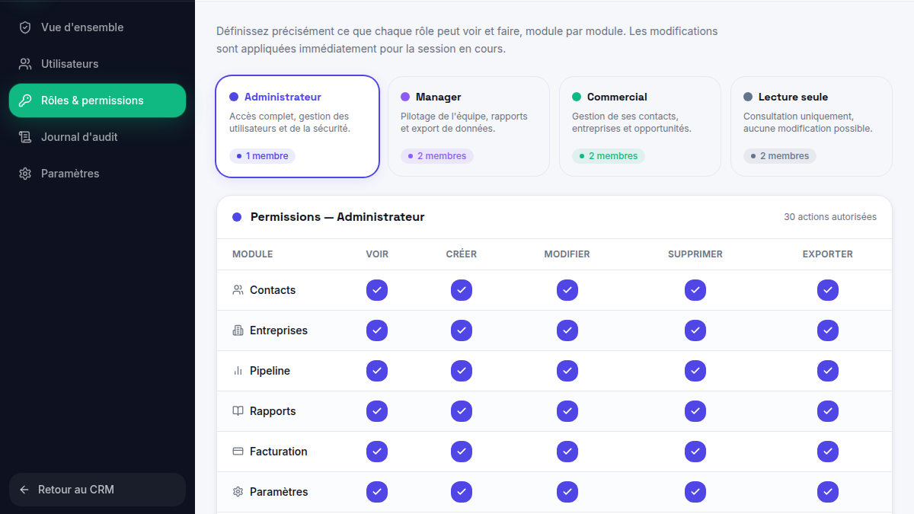Screen dimensions: 914x514
Task: Click the VOIR column header
Action: (377, 254)
